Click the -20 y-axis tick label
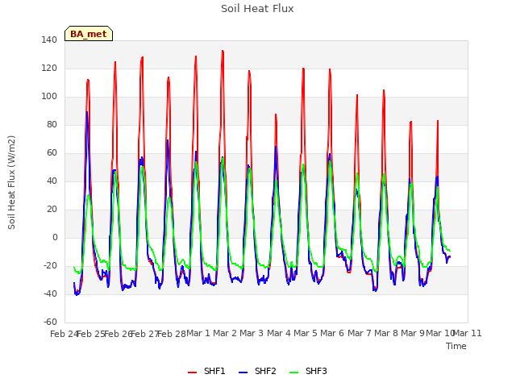 pos(50,265)
